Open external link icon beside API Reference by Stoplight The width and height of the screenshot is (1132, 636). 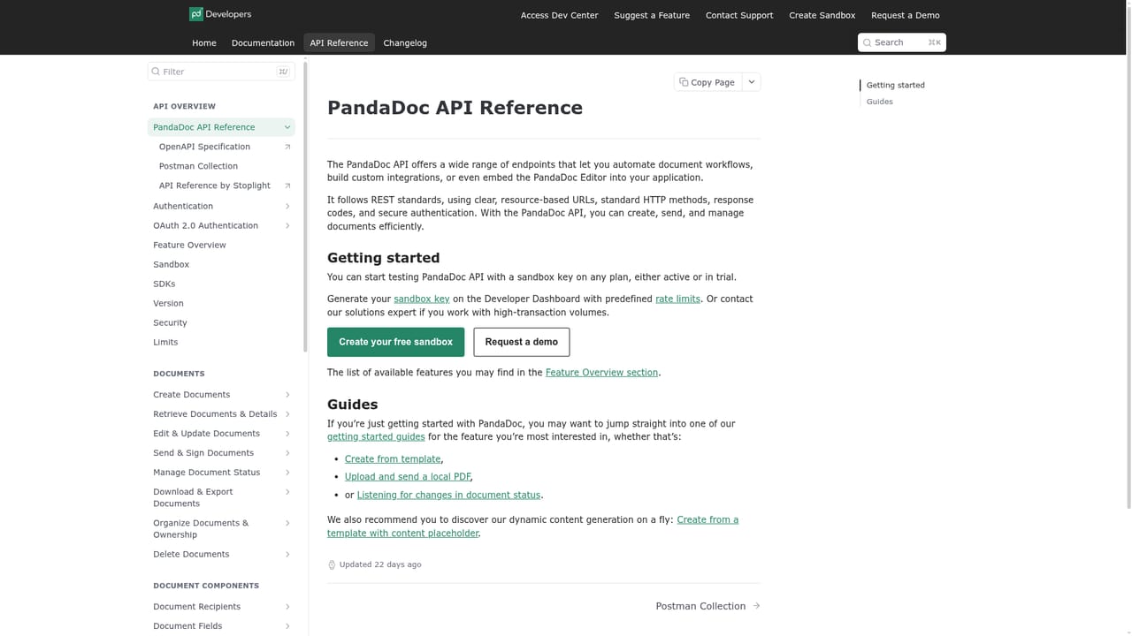287,185
